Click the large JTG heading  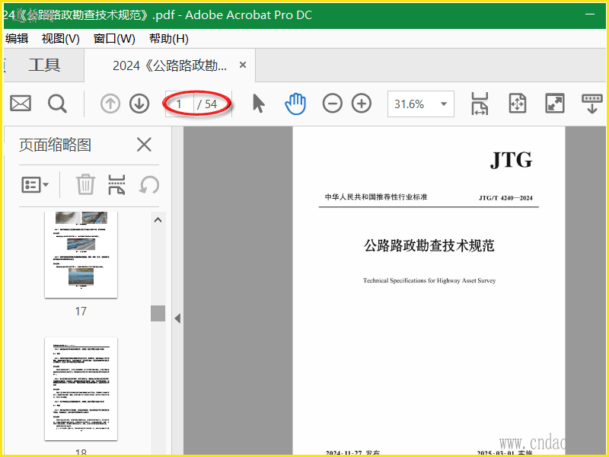pyautogui.click(x=511, y=160)
